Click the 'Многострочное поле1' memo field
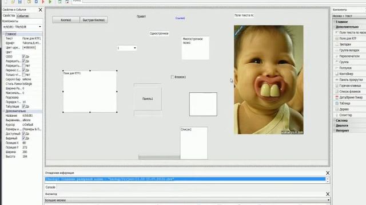366x205 pixels. [x=196, y=48]
